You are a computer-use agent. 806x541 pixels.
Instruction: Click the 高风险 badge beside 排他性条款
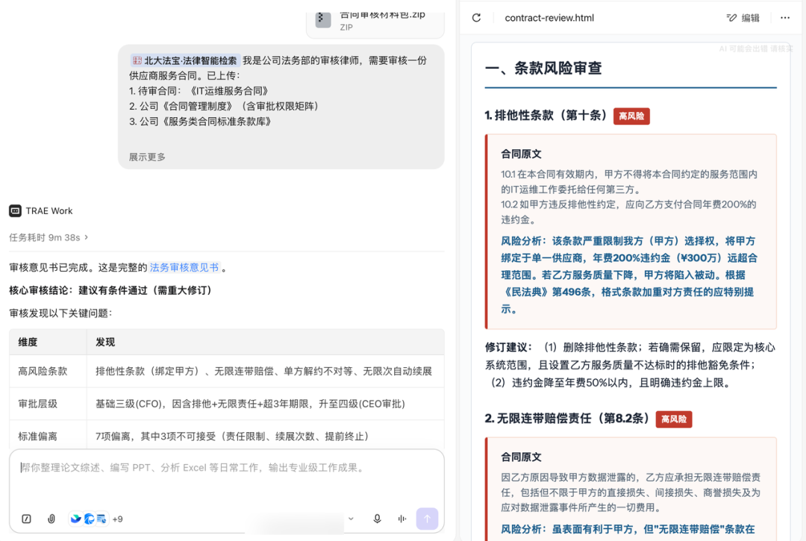pyautogui.click(x=631, y=116)
